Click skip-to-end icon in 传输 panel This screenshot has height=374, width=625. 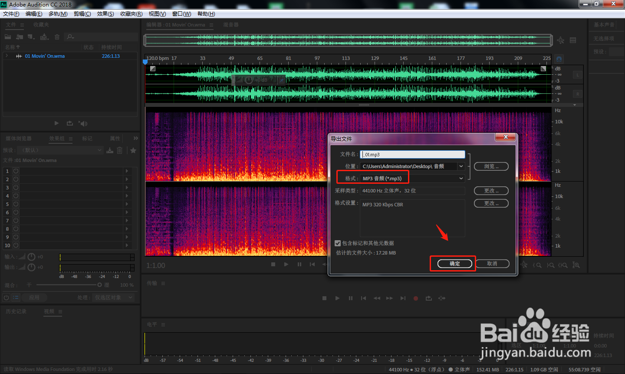coord(403,298)
